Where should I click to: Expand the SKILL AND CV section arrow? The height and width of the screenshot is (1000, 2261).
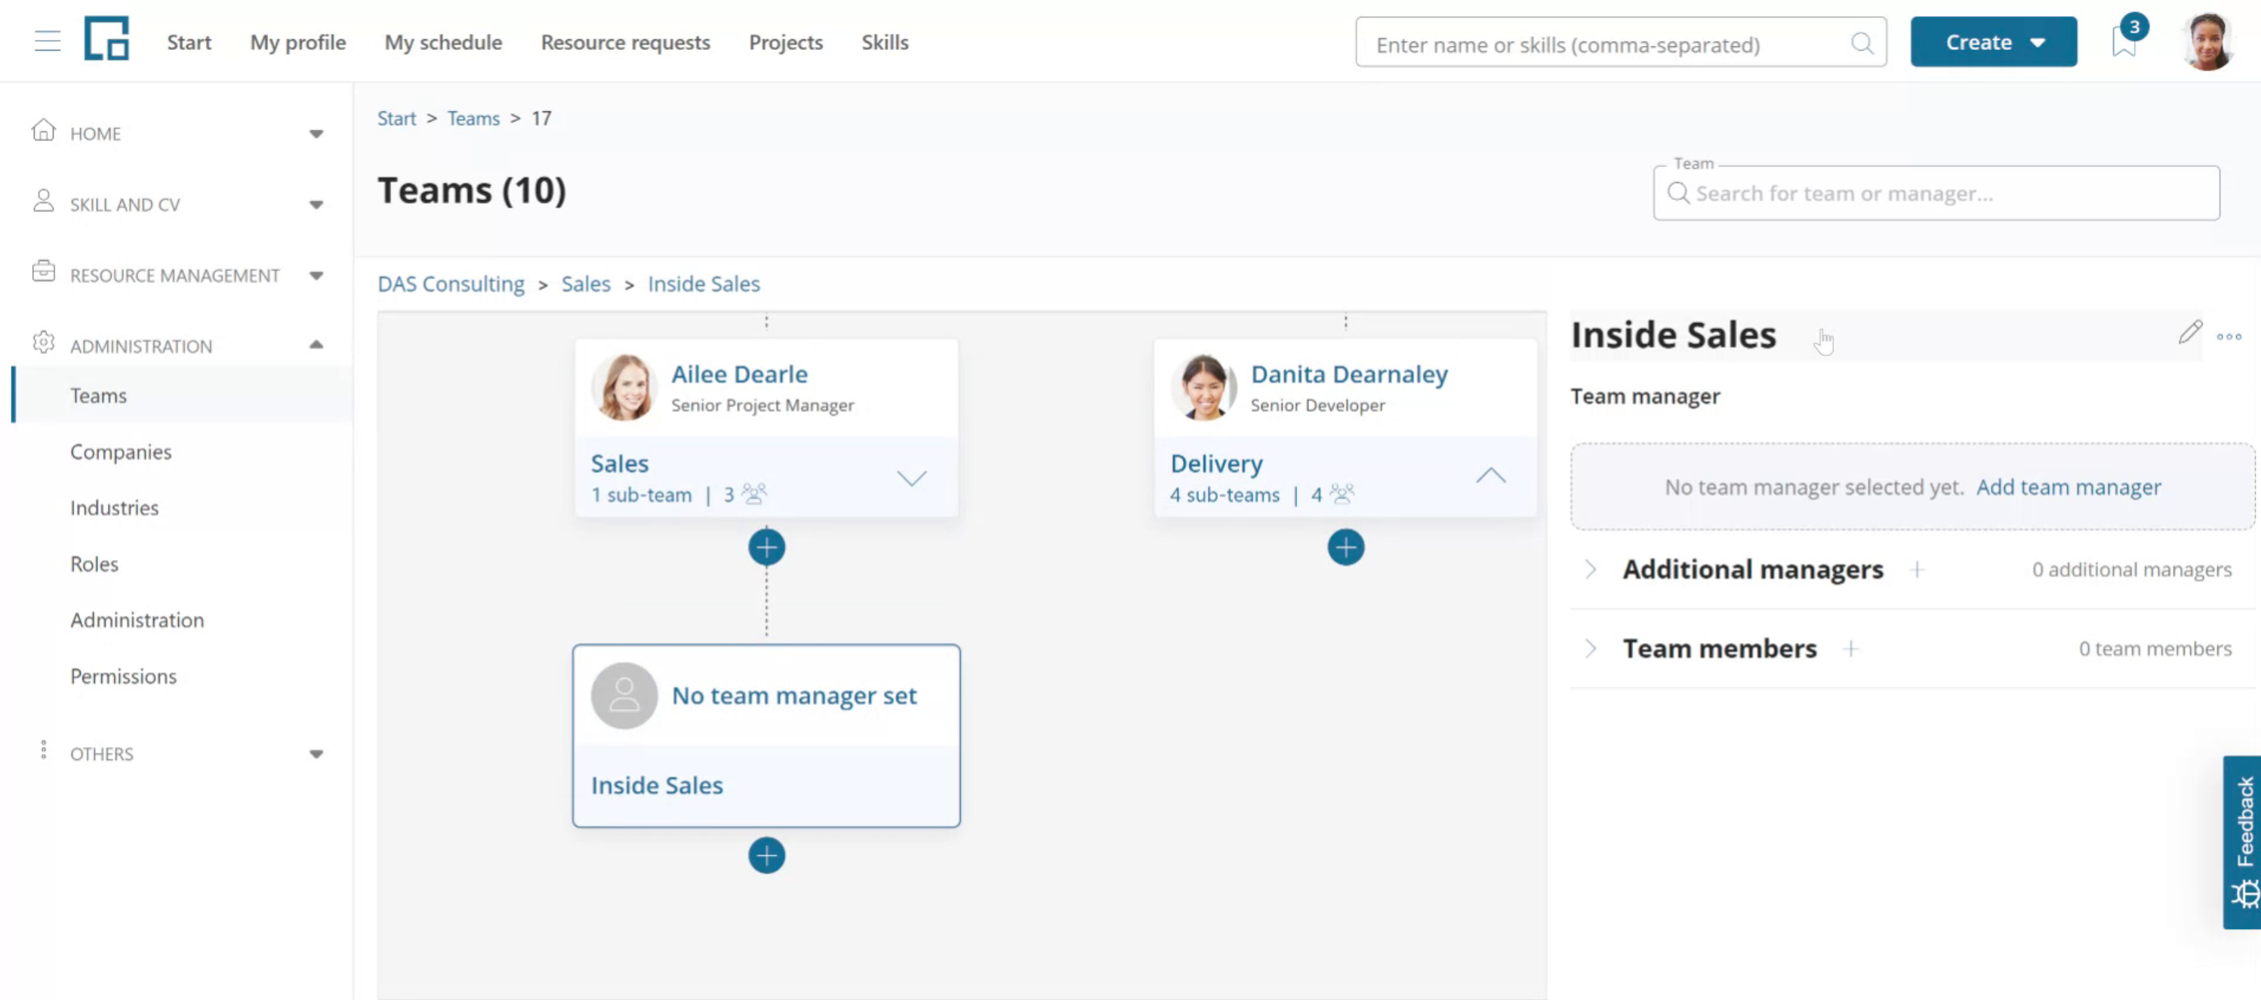click(x=316, y=205)
